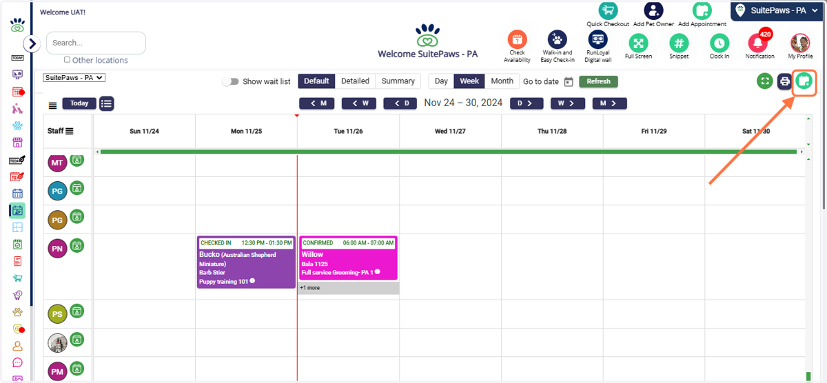Click the highlighted green calendar sidebar icon
The image size is (827, 383).
pos(18,211)
